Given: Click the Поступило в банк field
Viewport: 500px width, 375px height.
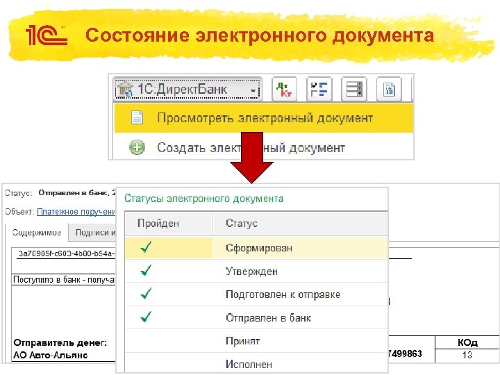Looking at the screenshot, I should pos(64,280).
